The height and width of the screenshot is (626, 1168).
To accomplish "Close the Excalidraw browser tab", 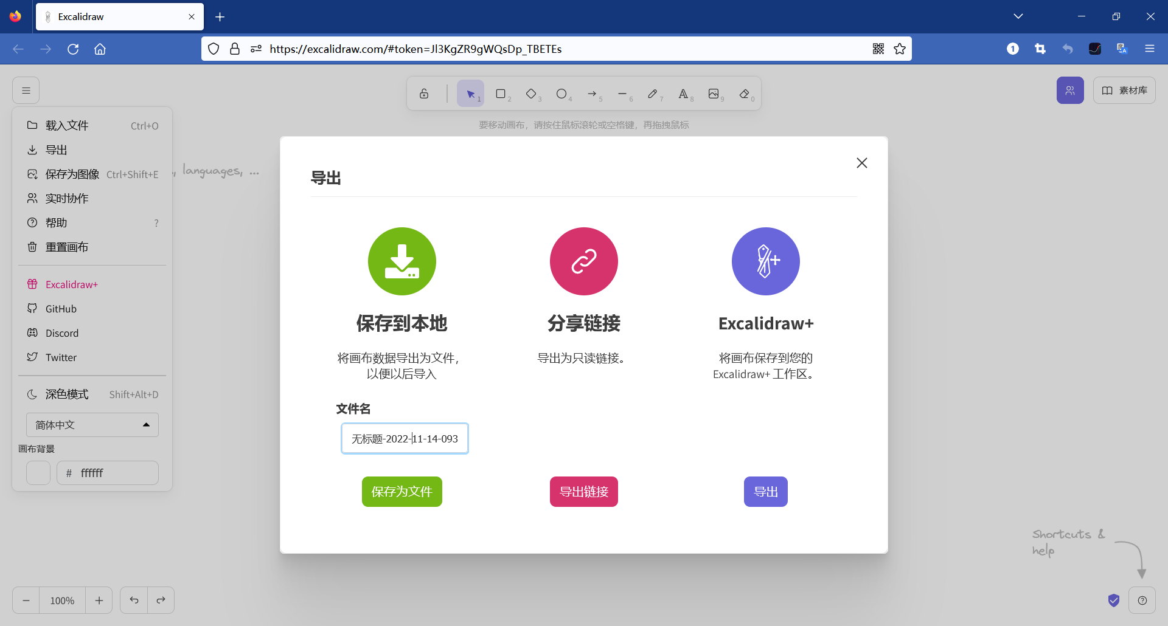I will pos(192,17).
